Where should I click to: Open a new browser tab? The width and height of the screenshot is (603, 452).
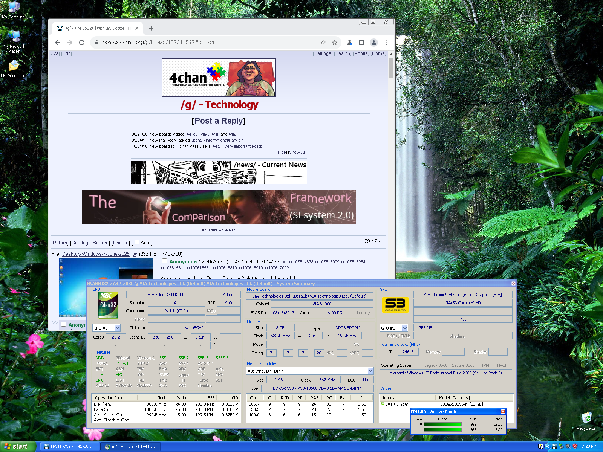coord(151,28)
